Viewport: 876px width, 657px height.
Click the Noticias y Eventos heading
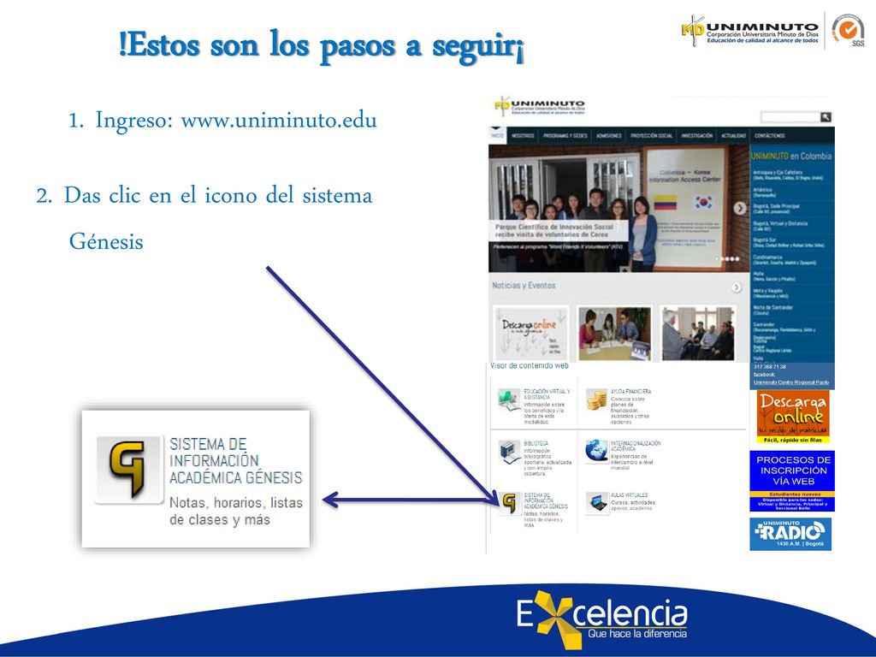524,286
